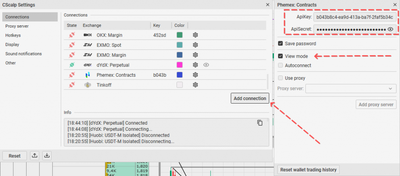Open settings gear for OKX: Margin
The height and width of the screenshot is (176, 400).
click(x=195, y=35)
